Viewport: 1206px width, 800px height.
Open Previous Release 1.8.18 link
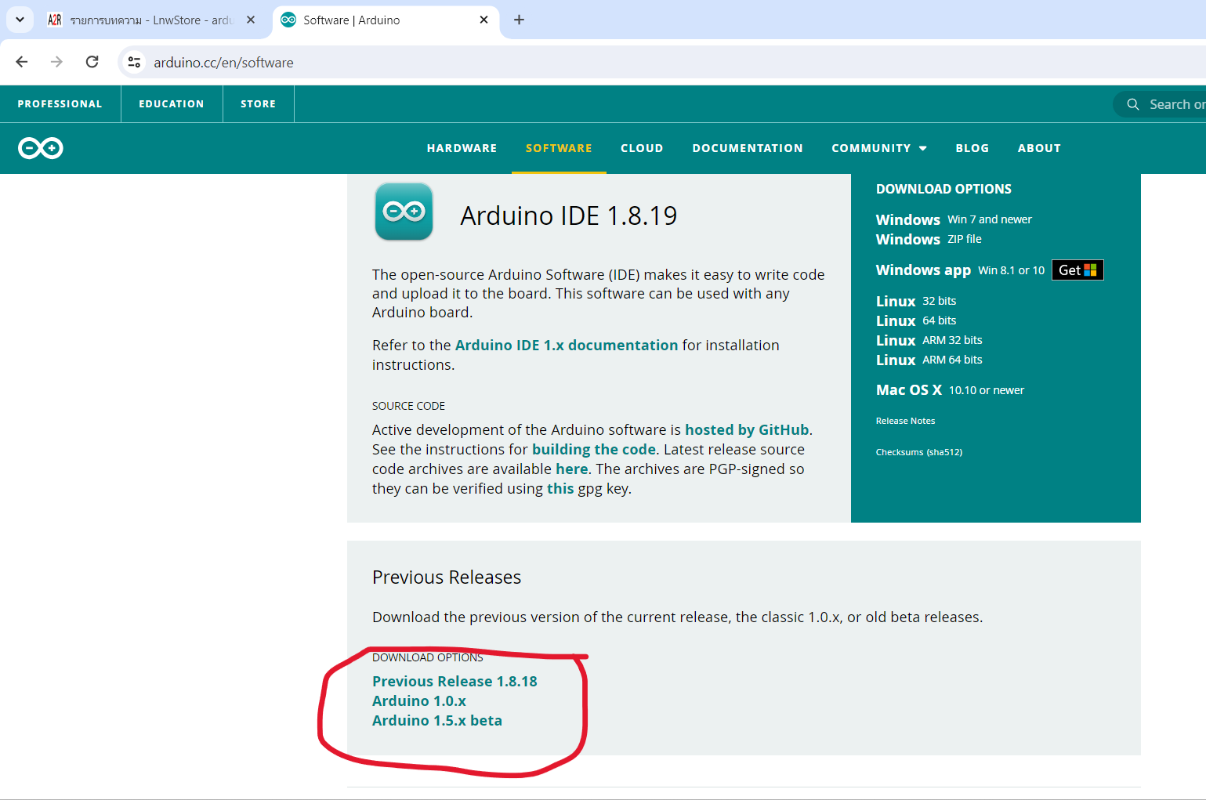coord(455,681)
